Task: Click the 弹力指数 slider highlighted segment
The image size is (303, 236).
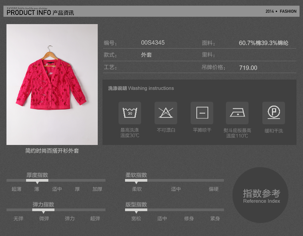Action: (43, 210)
